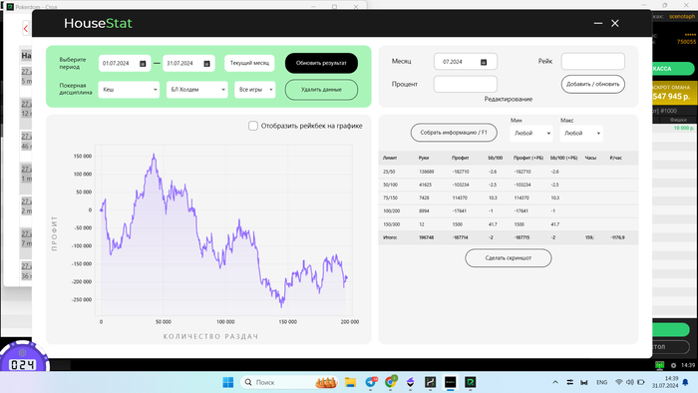Click the Текущий месяц button
698x393 pixels.
click(x=249, y=63)
